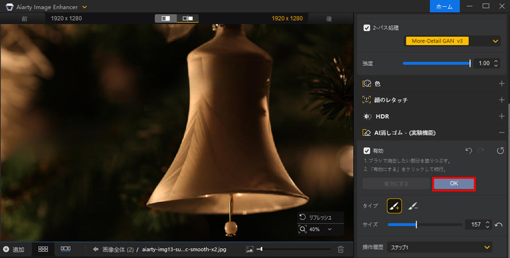
Task: Click the 追加 add button
Action: click(x=14, y=249)
